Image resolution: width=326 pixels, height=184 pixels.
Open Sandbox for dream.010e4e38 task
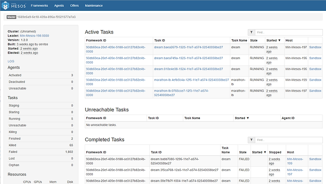pyautogui.click(x=315, y=69)
